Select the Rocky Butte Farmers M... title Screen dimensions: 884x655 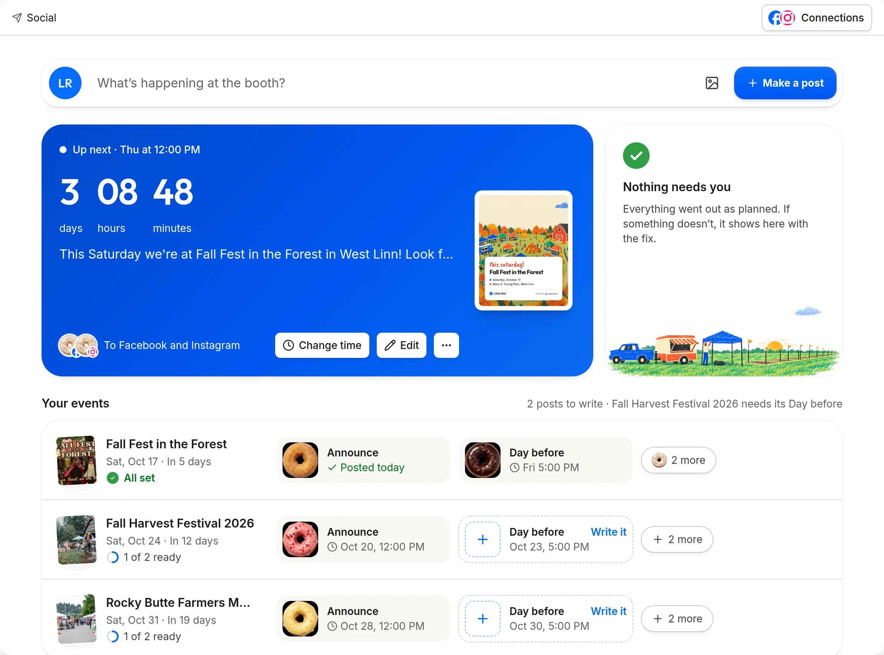tap(178, 602)
